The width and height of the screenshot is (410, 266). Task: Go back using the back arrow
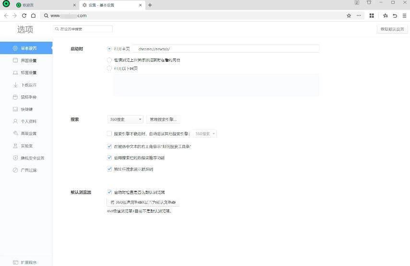(6, 16)
